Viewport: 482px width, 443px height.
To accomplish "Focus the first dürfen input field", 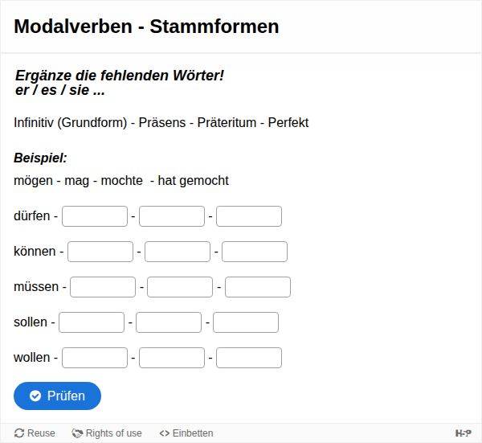I will (x=95, y=216).
